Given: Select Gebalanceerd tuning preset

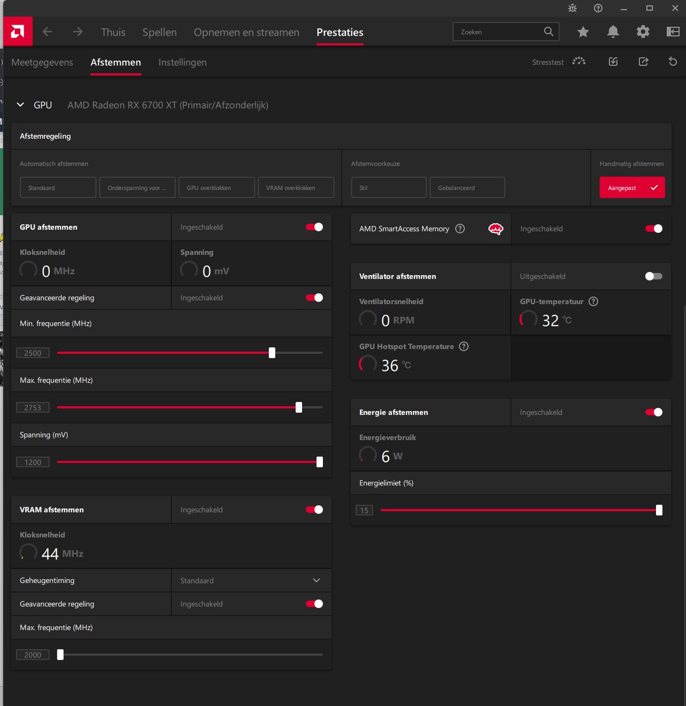Looking at the screenshot, I should pos(467,187).
